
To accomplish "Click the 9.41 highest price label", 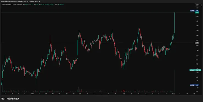I will [x=194, y=11].
